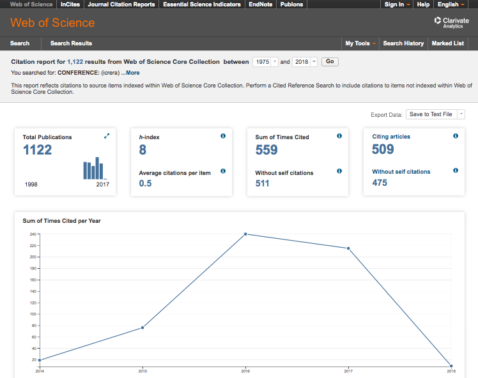The height and width of the screenshot is (378, 478).
Task: Expand the Sign In dropdown
Action: (397, 4)
